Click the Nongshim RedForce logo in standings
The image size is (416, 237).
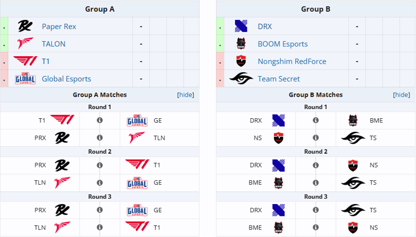(x=241, y=62)
